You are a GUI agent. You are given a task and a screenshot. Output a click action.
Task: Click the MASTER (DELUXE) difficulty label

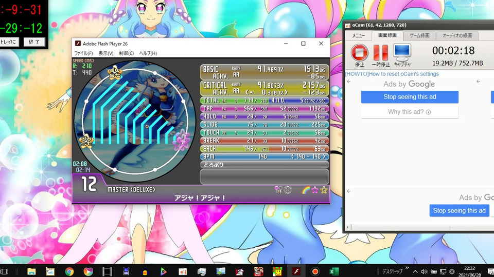(131, 190)
